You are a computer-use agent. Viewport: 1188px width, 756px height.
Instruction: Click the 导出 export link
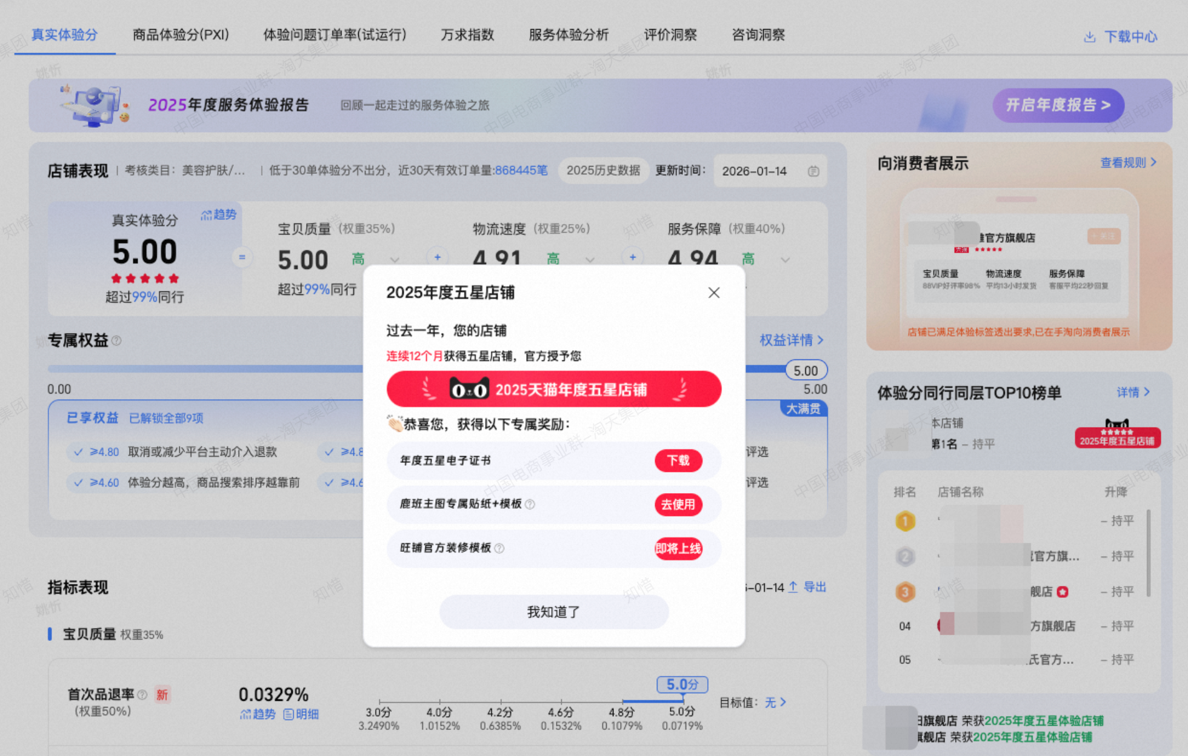click(x=815, y=587)
